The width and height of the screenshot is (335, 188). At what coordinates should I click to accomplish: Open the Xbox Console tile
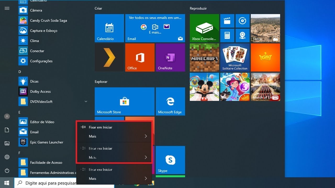204,28
